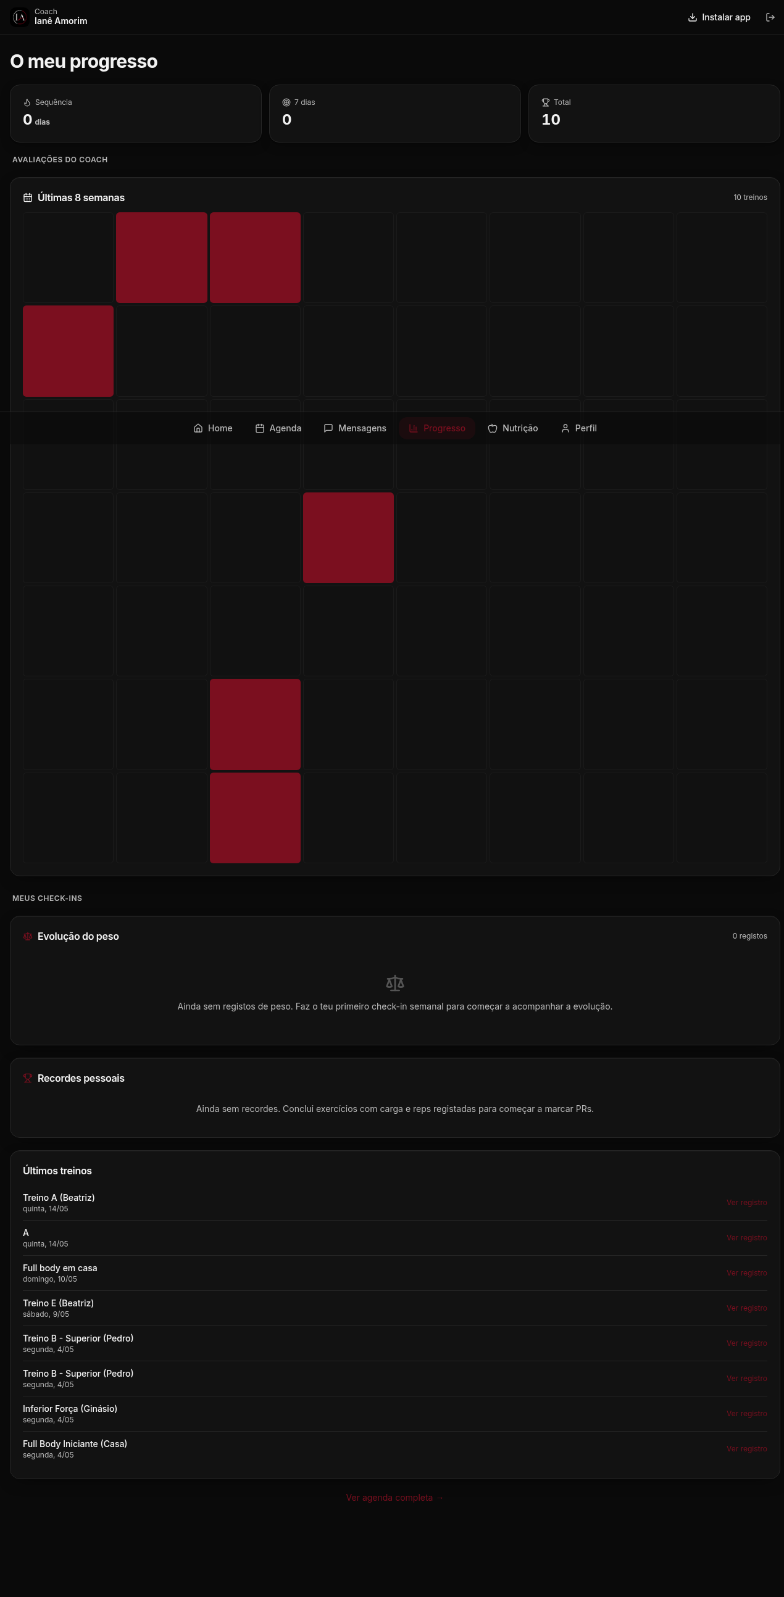The height and width of the screenshot is (1597, 784).
Task: Click the AVALIAÇÕES DO COACH section label
Action: tap(60, 159)
